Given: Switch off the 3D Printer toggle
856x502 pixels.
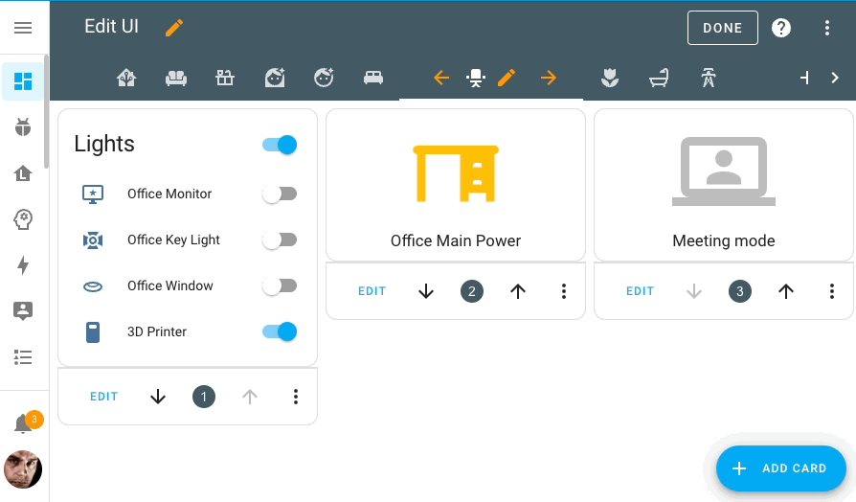Looking at the screenshot, I should 280,331.
